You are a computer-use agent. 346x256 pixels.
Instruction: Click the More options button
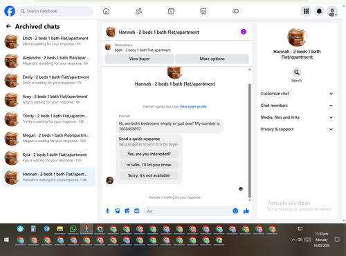(x=212, y=59)
